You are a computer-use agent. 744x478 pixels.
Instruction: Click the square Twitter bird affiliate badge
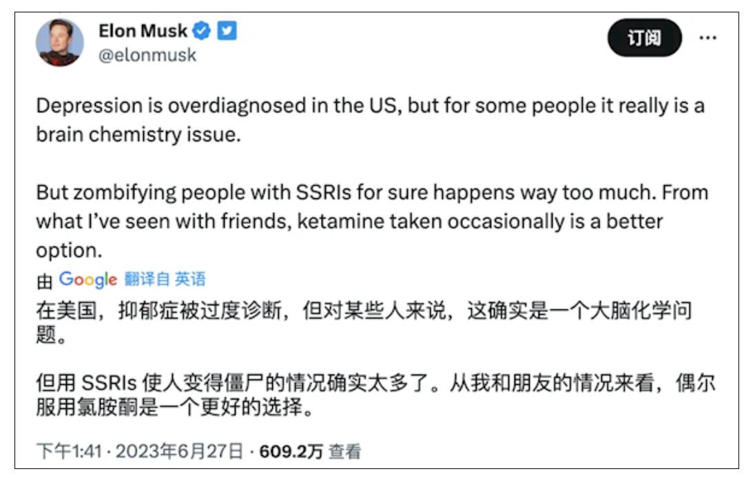point(227,31)
